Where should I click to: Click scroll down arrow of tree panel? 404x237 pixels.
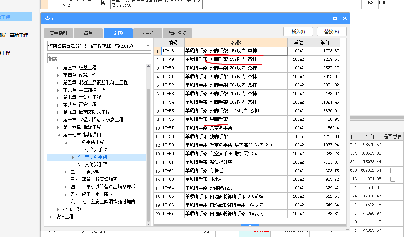click(149, 224)
